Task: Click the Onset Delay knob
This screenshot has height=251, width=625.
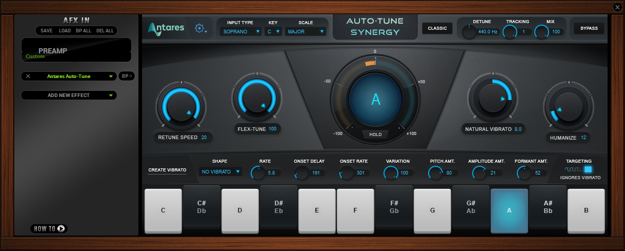Action: pos(302,173)
